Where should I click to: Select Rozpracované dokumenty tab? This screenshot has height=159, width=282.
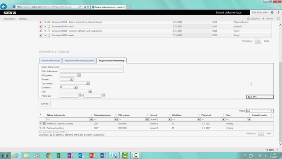click(x=111, y=61)
